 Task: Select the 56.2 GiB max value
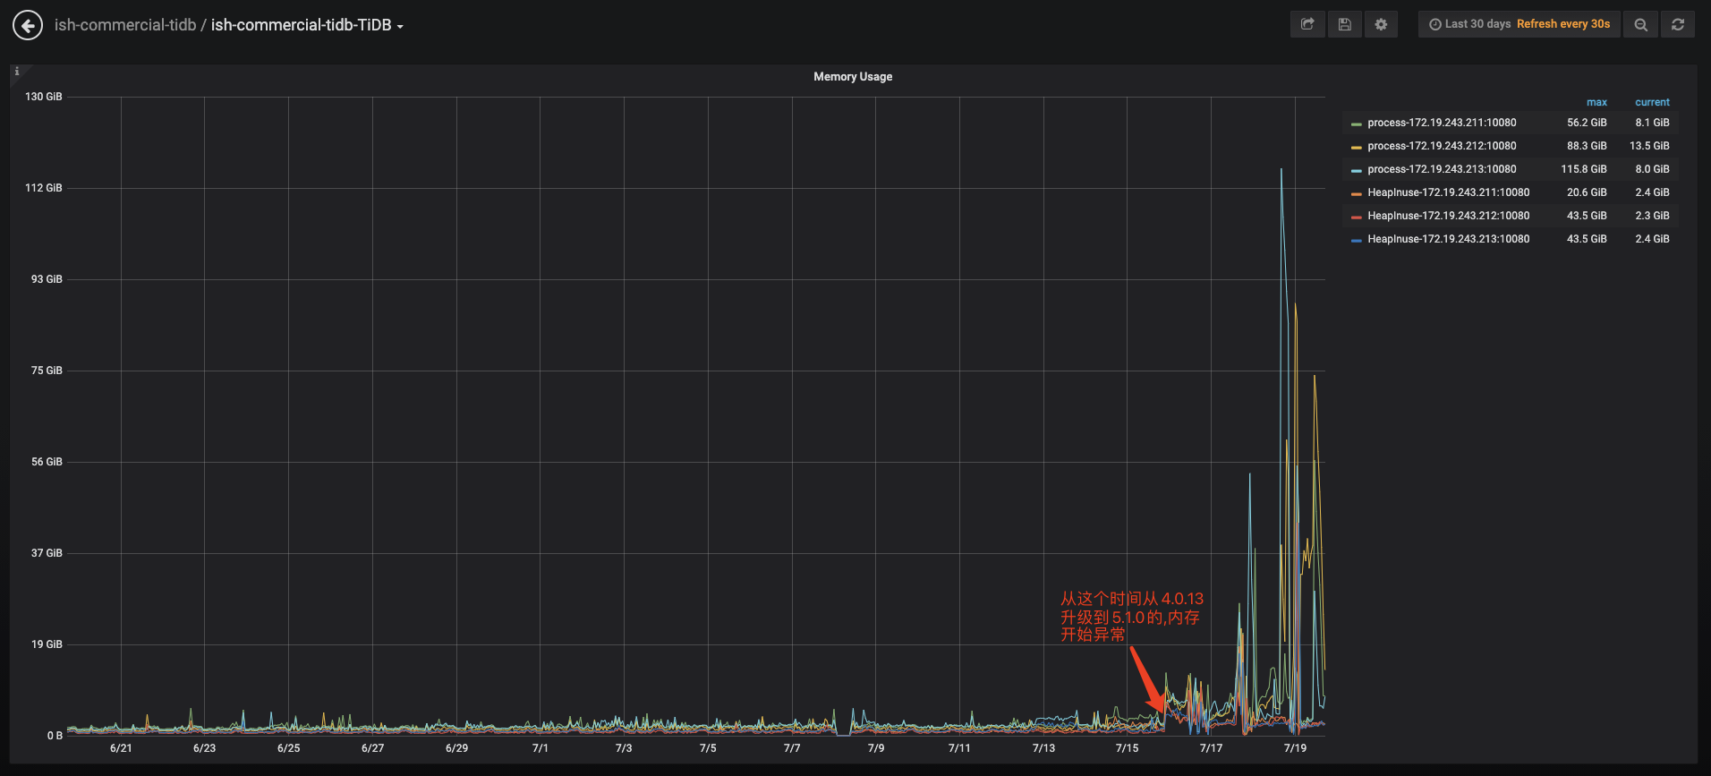coord(1587,123)
